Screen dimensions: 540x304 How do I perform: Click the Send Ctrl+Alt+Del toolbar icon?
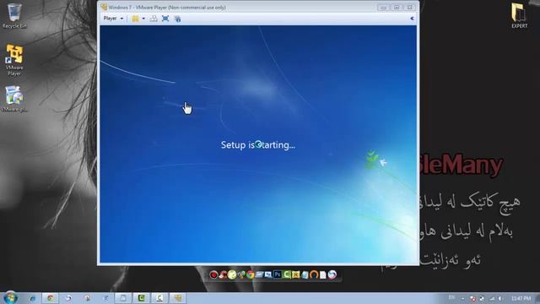coord(154,19)
